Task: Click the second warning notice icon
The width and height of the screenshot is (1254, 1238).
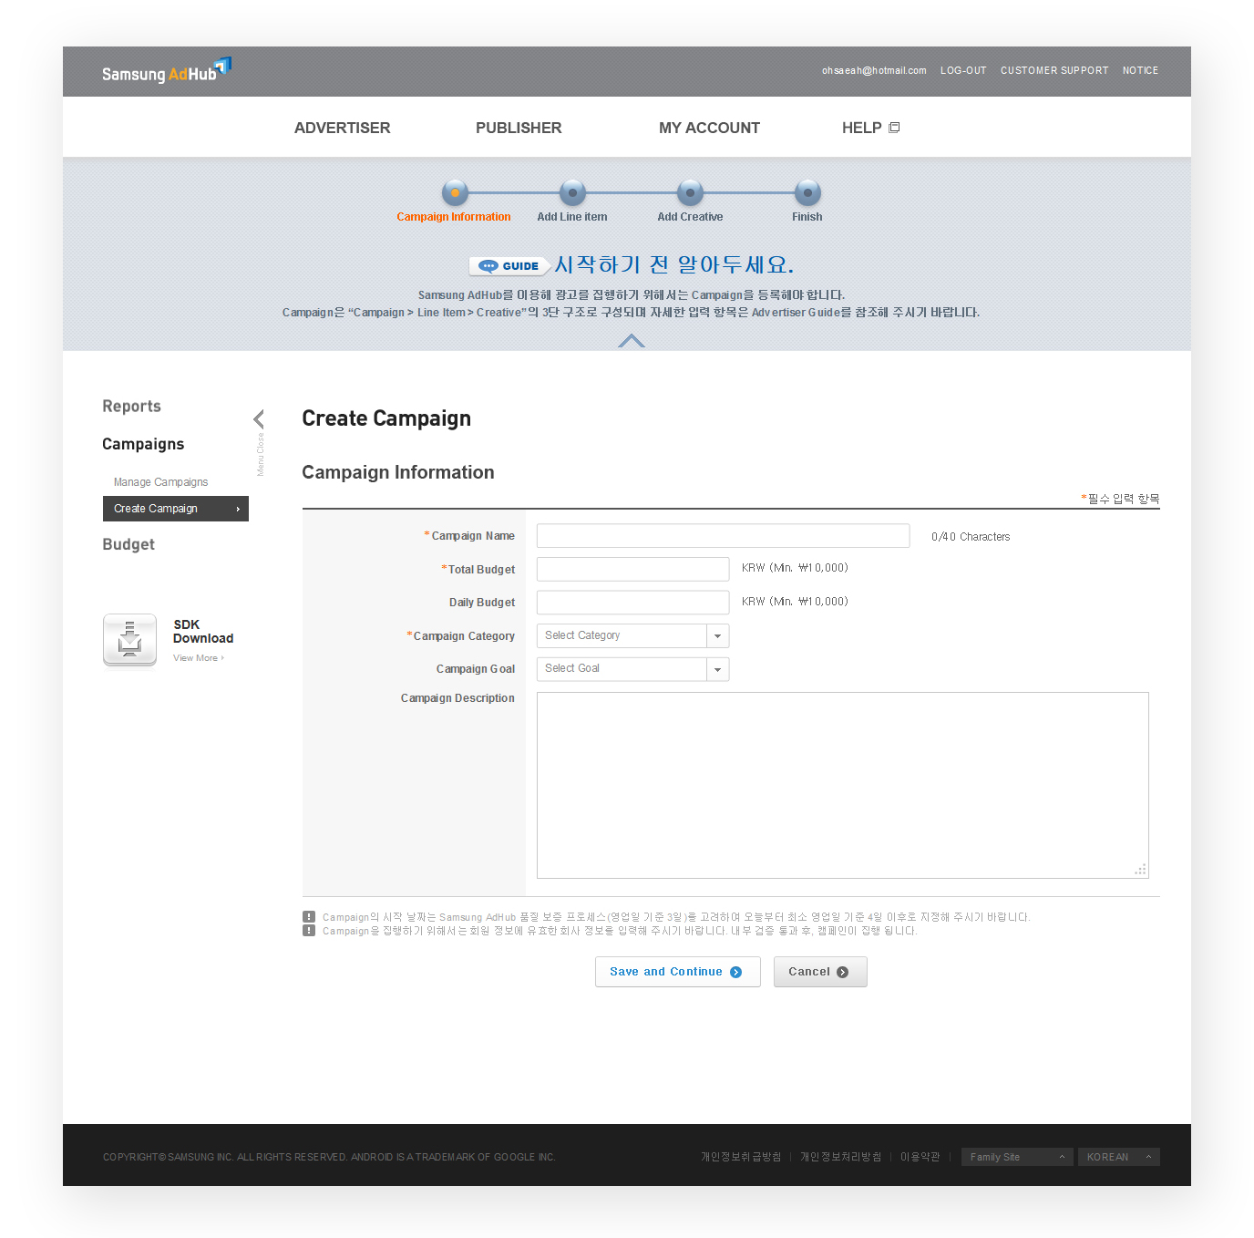Action: 309,931
